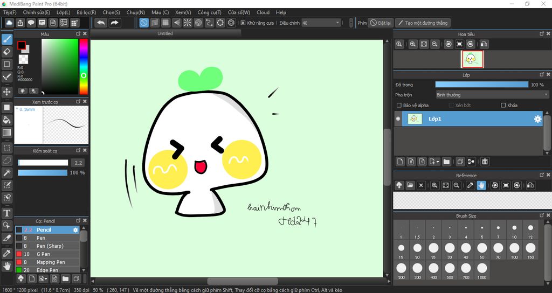Open Help menu
The height and width of the screenshot is (293, 552).
[x=281, y=12]
